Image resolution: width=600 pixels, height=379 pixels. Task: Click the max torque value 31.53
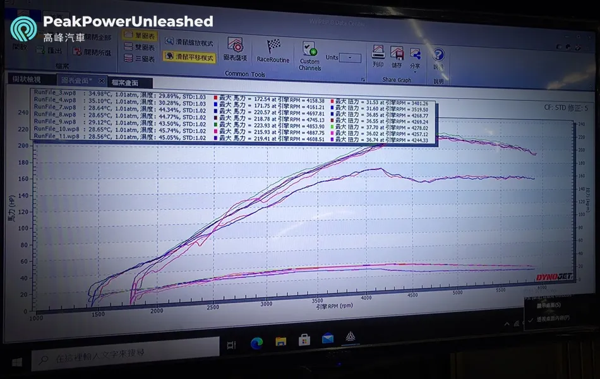pyautogui.click(x=373, y=102)
